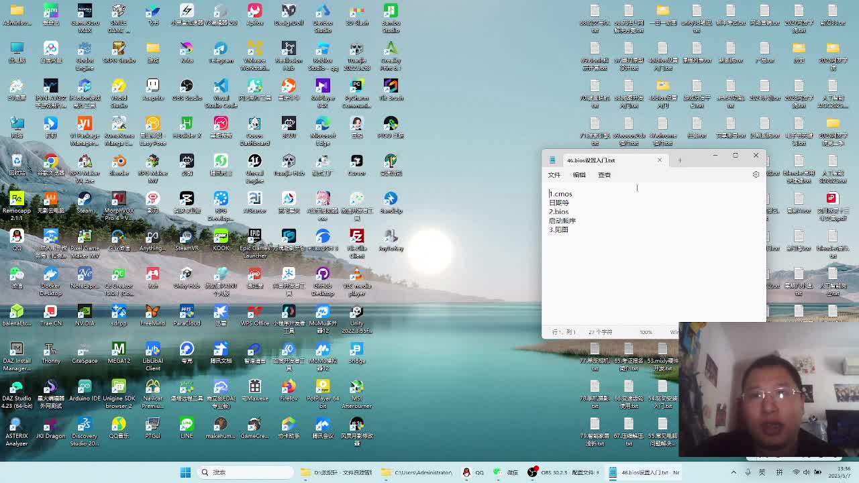This screenshot has width=859, height=483.
Task: Open the 文件 menu in Notepad
Action: 554,175
